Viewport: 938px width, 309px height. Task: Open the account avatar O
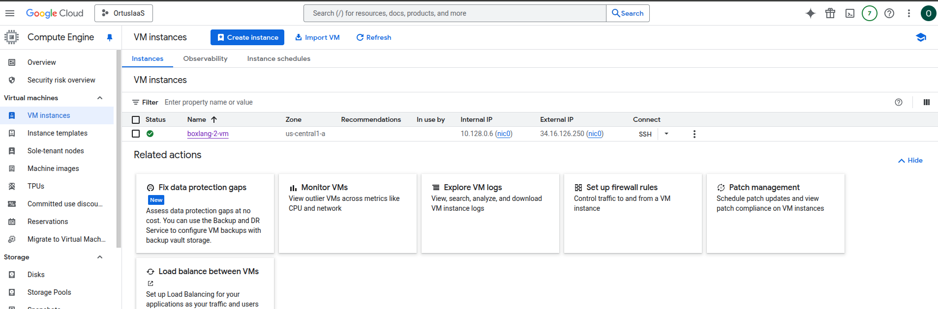pos(928,13)
